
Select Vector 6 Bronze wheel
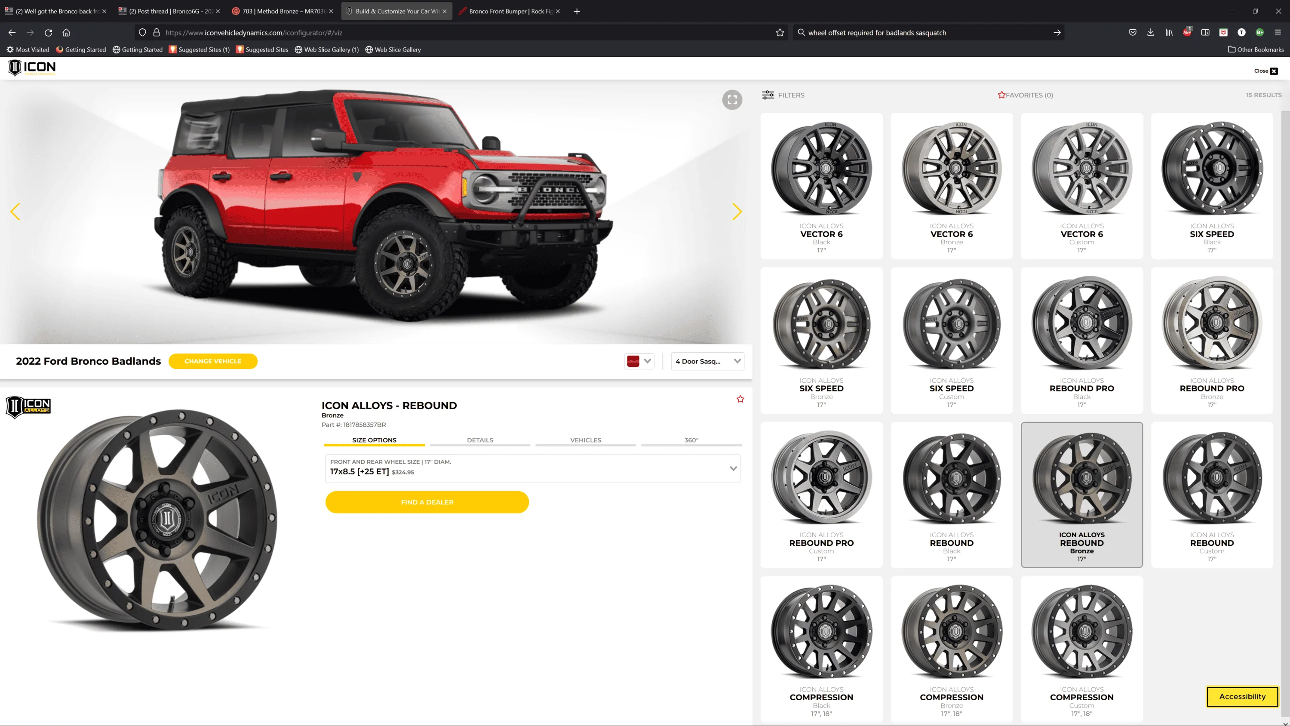click(x=952, y=186)
